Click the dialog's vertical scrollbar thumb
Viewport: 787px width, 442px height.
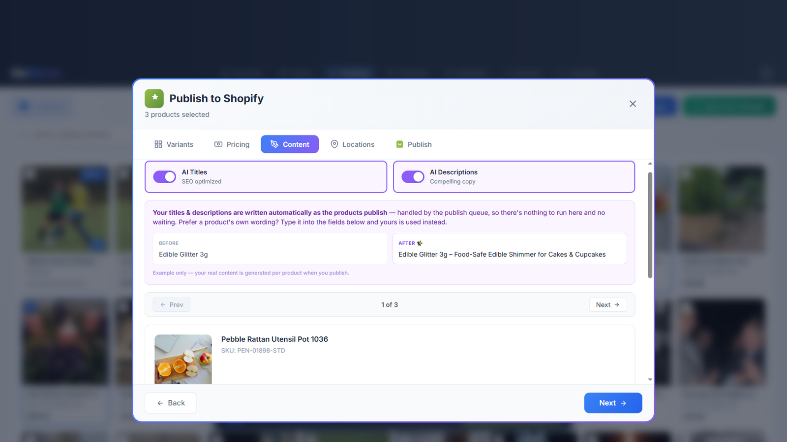(650, 225)
